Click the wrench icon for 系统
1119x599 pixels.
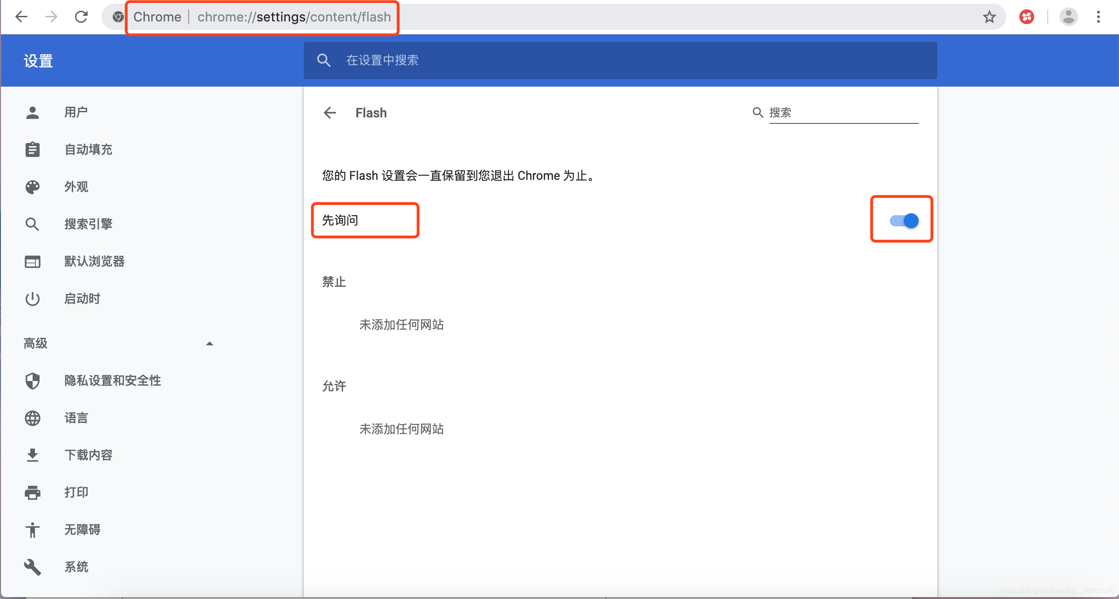pyautogui.click(x=33, y=567)
